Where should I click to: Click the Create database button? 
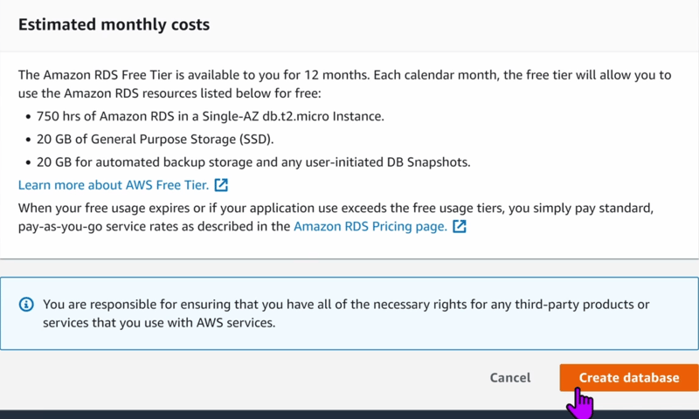629,378
